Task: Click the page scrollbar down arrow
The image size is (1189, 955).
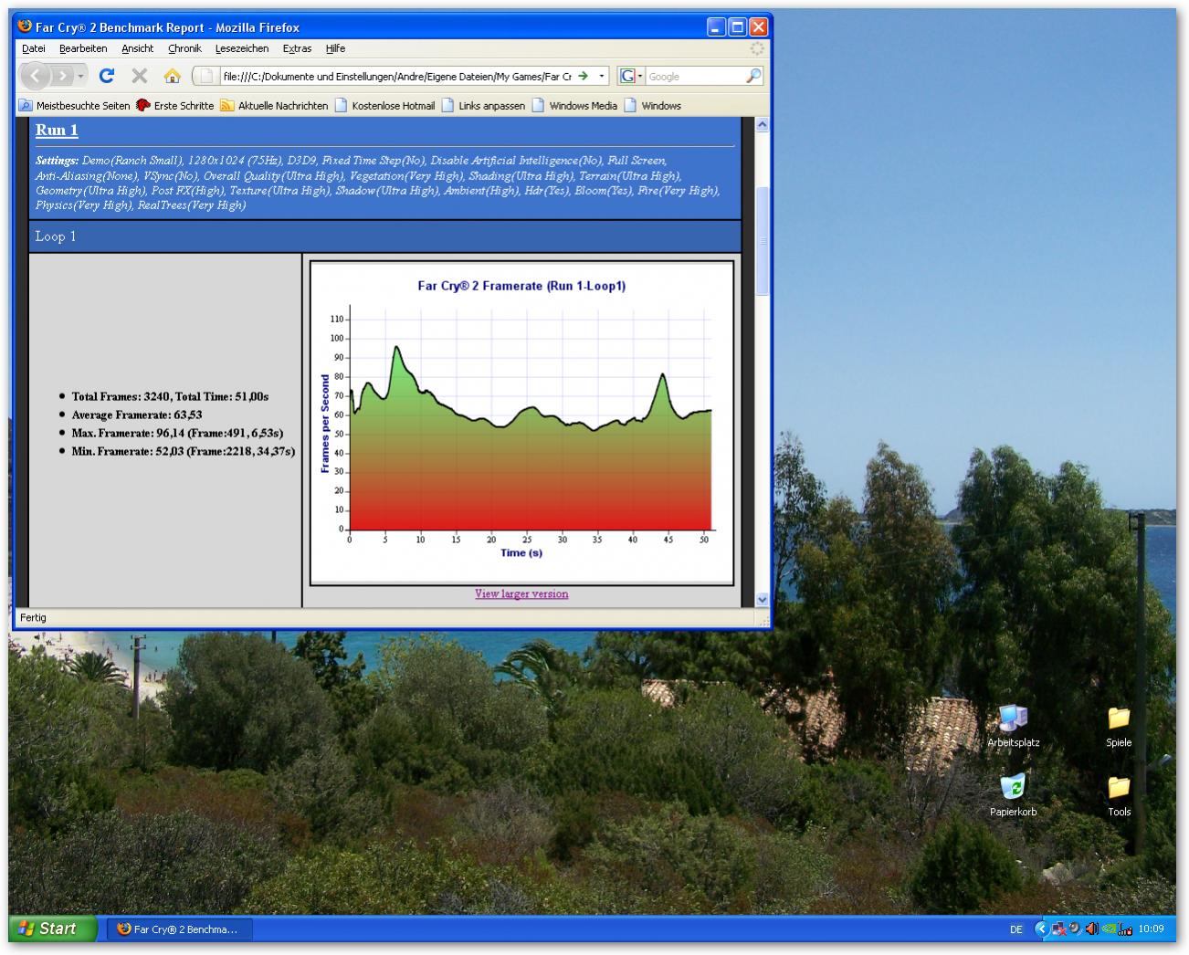Action: pyautogui.click(x=763, y=600)
